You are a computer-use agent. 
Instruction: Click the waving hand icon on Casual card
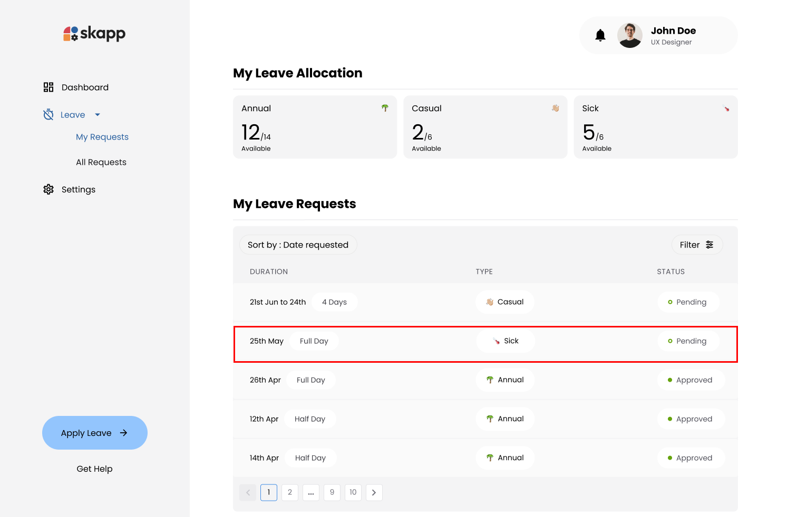(555, 108)
